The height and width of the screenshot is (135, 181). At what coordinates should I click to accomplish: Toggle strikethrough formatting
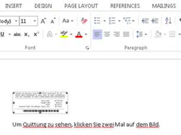coord(17,34)
